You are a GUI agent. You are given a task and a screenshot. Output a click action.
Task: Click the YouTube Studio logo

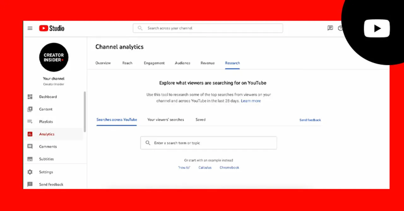51,28
